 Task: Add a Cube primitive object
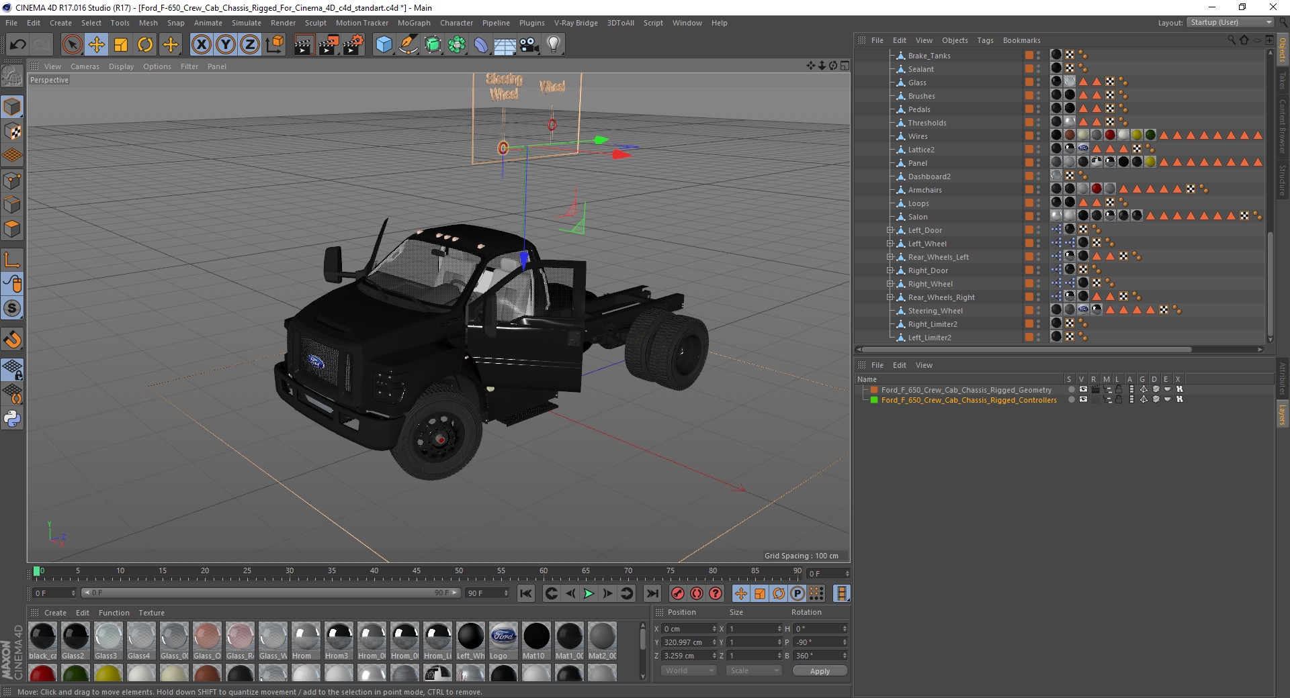point(384,45)
